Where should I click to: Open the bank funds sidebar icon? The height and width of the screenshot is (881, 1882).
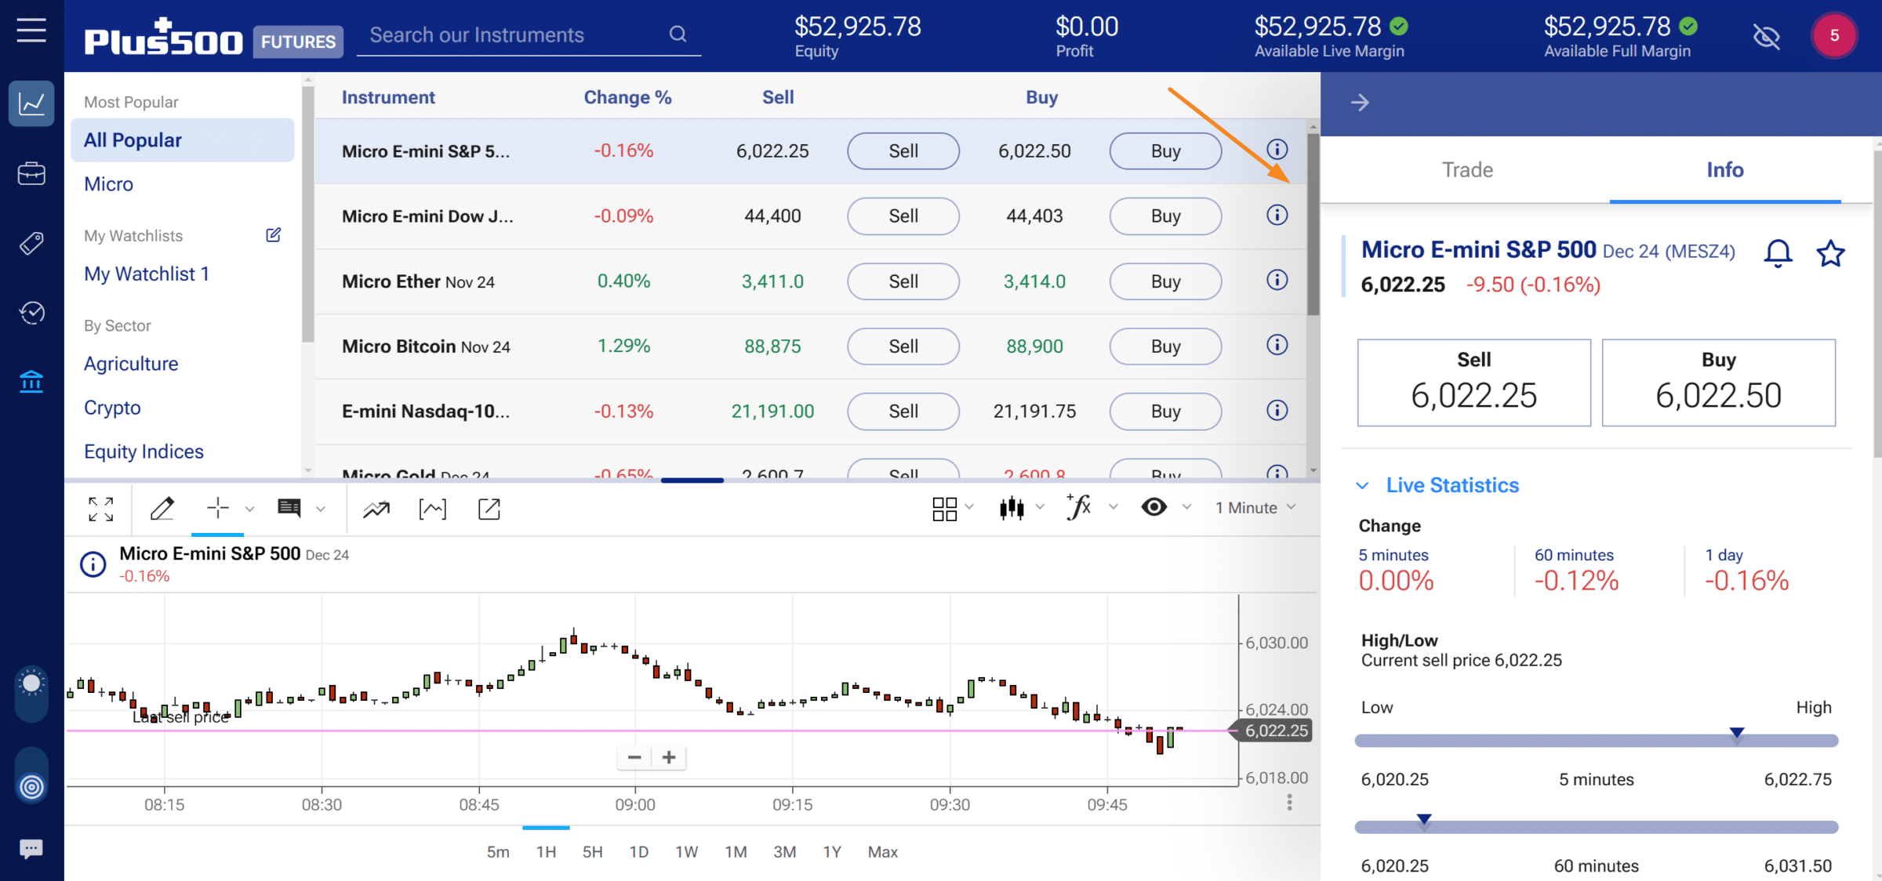31,382
